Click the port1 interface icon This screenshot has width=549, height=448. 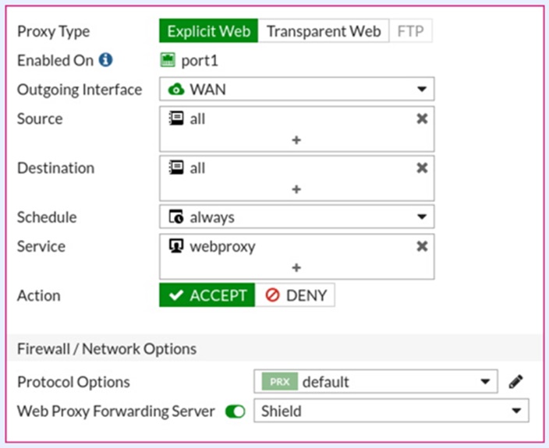pos(167,60)
